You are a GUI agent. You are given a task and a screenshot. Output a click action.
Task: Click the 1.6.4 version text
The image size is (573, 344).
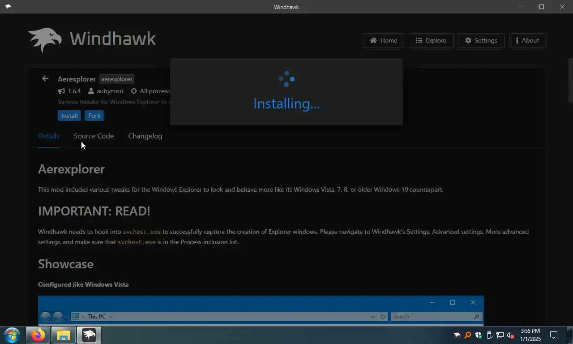[x=74, y=91]
